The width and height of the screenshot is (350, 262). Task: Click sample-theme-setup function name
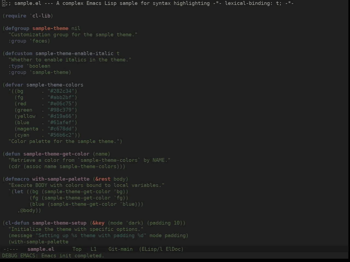[x=59, y=223]
